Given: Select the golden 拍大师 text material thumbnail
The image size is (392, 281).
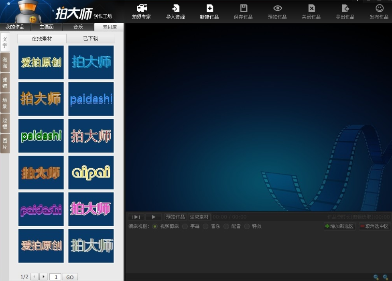Looking at the screenshot, I should point(41,99).
